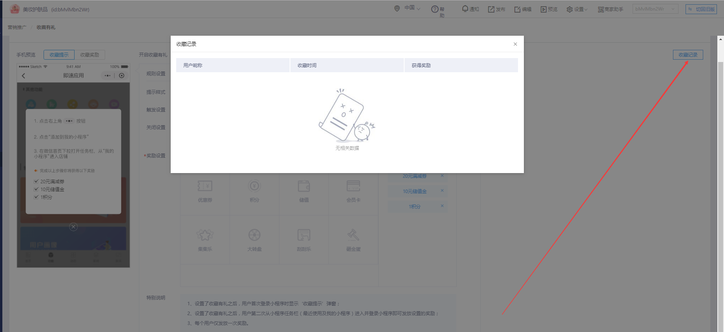Screen dimensions: 724x332
Task: Open the 收藏记录 button at top right
Action: 688,55
